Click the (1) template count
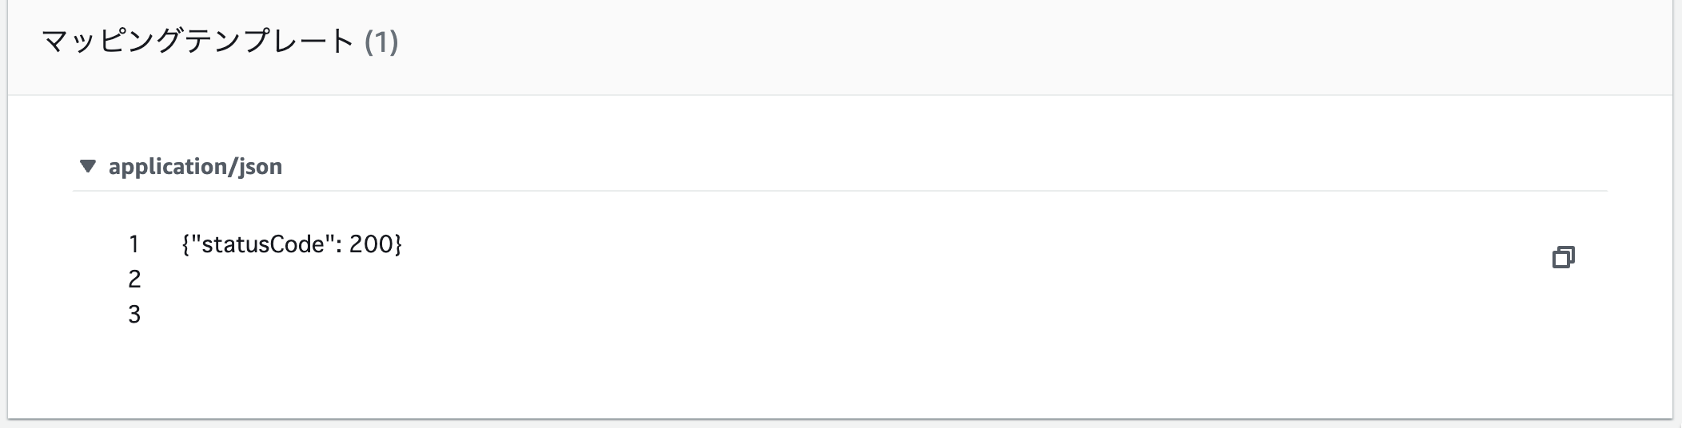 (x=381, y=41)
